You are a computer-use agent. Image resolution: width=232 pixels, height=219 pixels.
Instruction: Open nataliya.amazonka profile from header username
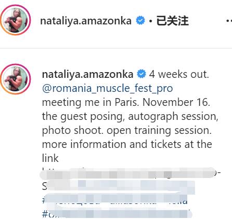86,21
